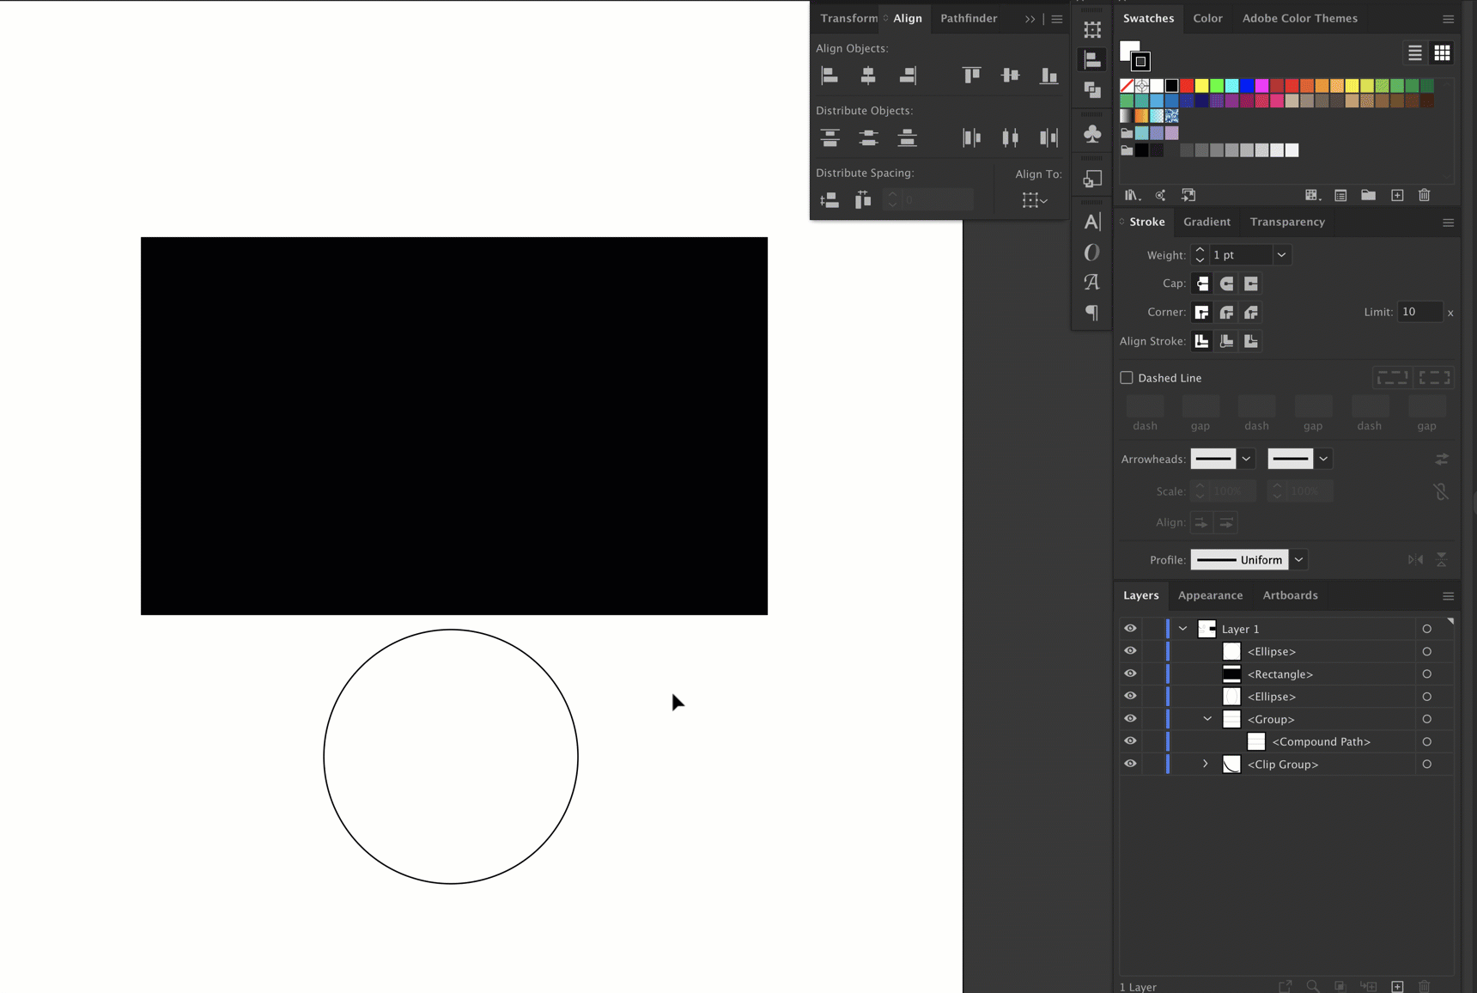
Task: Create new layer in Layers panel
Action: [1397, 986]
